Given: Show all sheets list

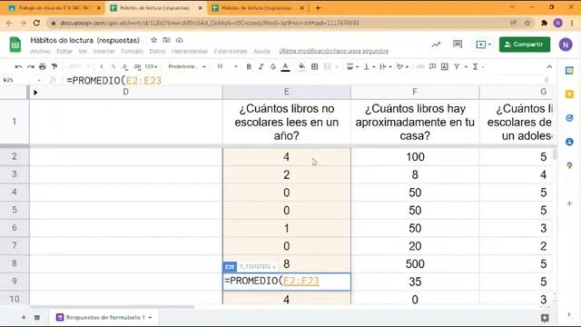Looking at the screenshot, I should pyautogui.click(x=37, y=317).
